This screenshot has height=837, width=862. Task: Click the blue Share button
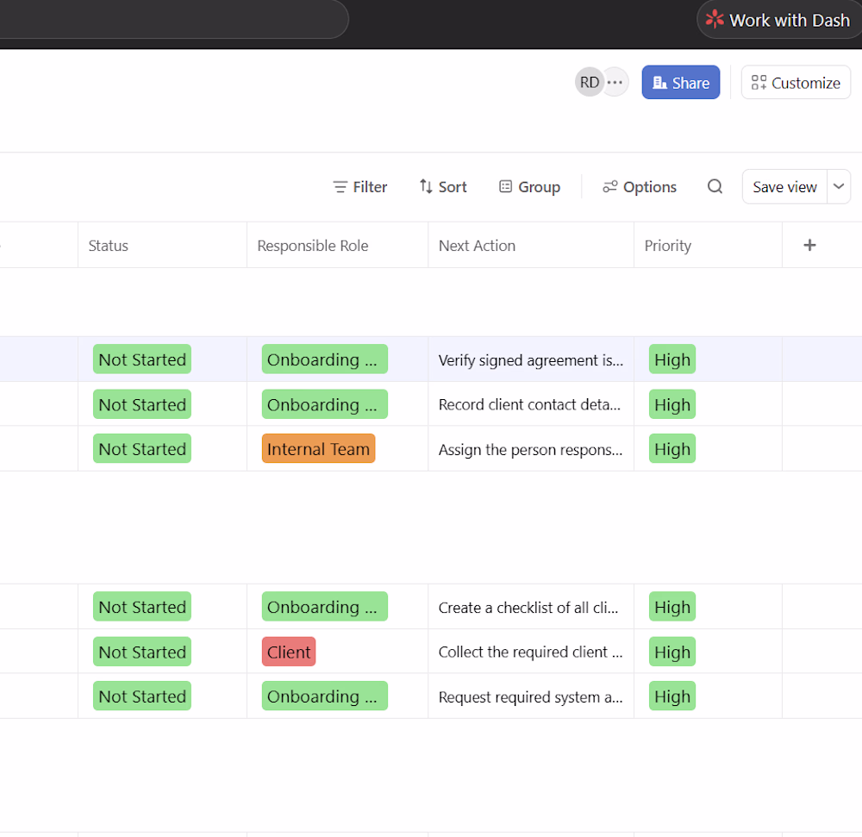coord(681,83)
